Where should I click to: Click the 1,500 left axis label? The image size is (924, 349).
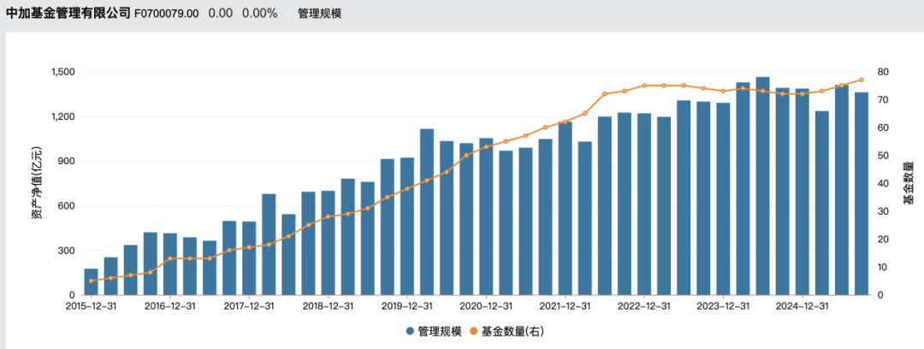[63, 72]
